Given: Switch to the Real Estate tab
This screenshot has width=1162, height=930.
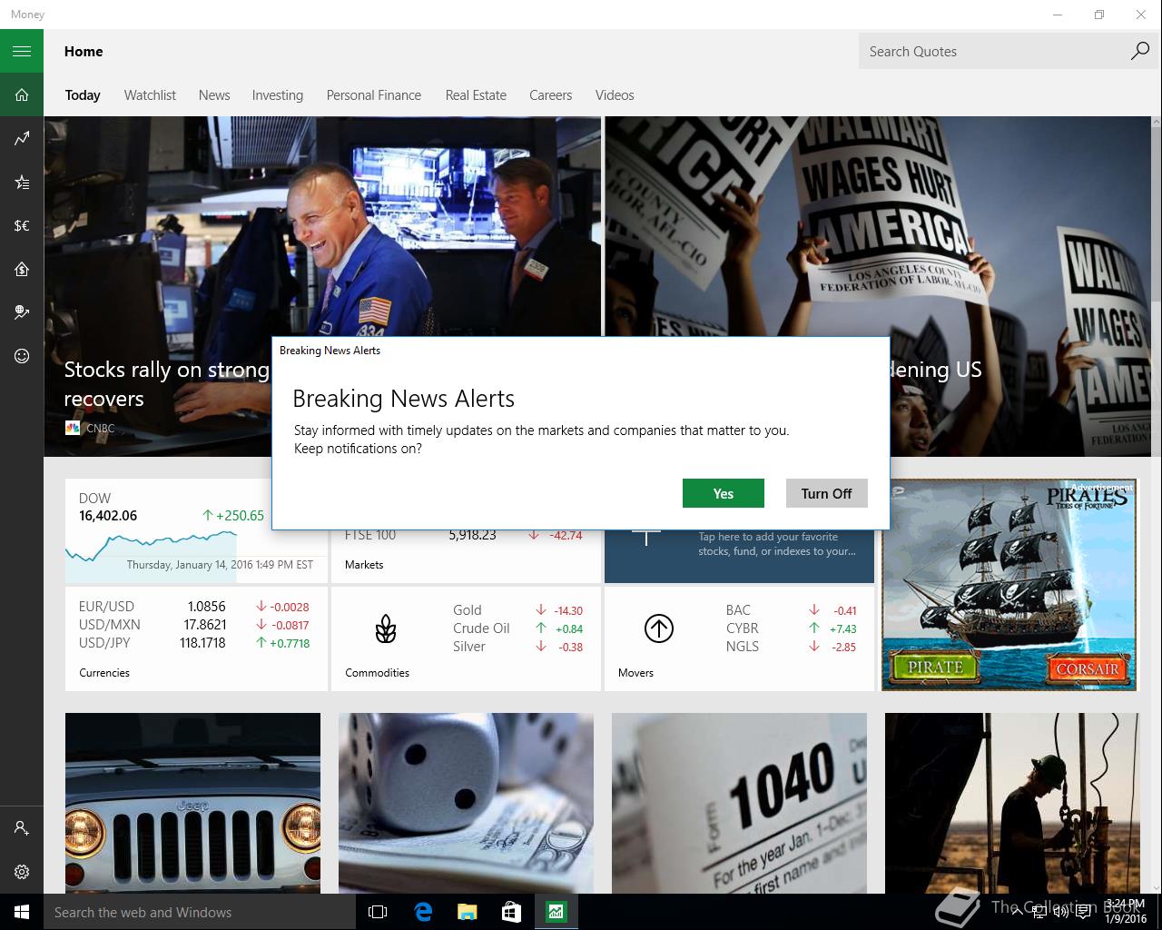Looking at the screenshot, I should pyautogui.click(x=476, y=95).
